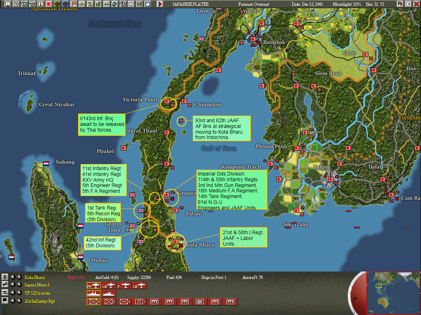Click the ship icon beside TF 125 row
The width and height of the screenshot is (421, 315).
pyautogui.click(x=5, y=292)
